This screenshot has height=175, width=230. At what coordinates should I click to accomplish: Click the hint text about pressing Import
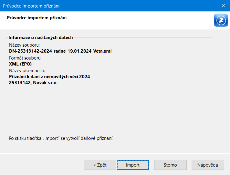click(x=61, y=138)
